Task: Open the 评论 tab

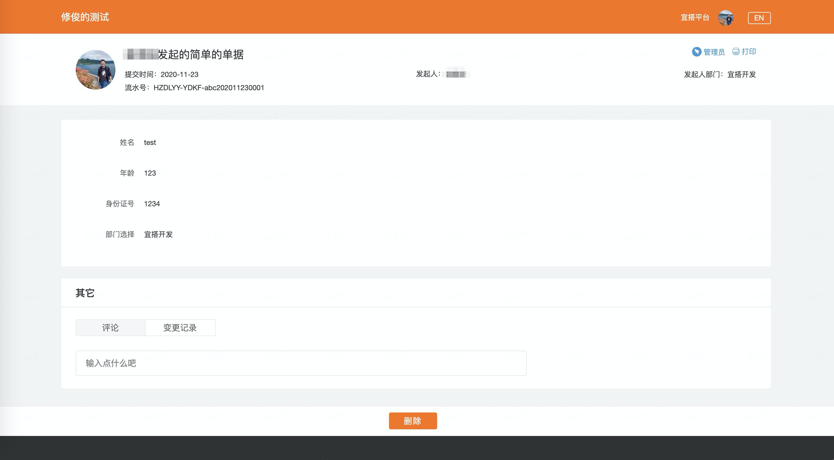Action: click(x=110, y=328)
